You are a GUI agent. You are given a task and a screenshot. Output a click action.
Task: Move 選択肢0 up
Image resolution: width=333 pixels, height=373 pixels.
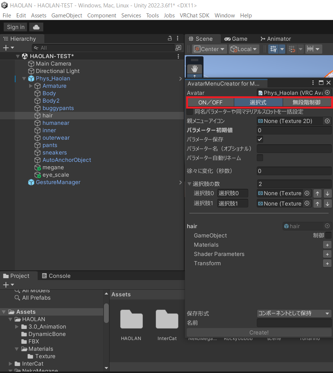click(x=317, y=193)
